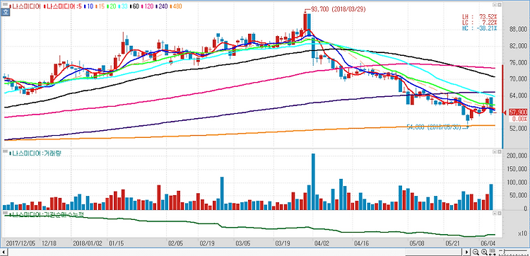530x256 pixels.
Task: Click the '02/19' date axis label
Action: [206, 243]
